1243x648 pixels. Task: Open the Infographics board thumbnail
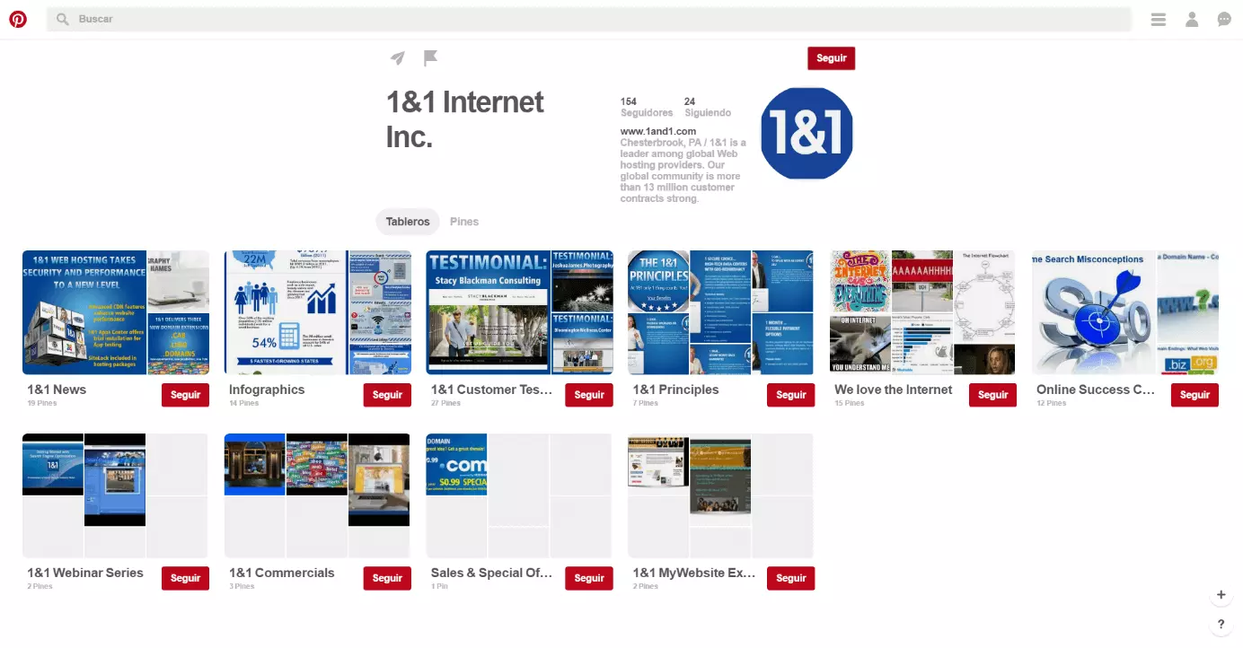317,312
